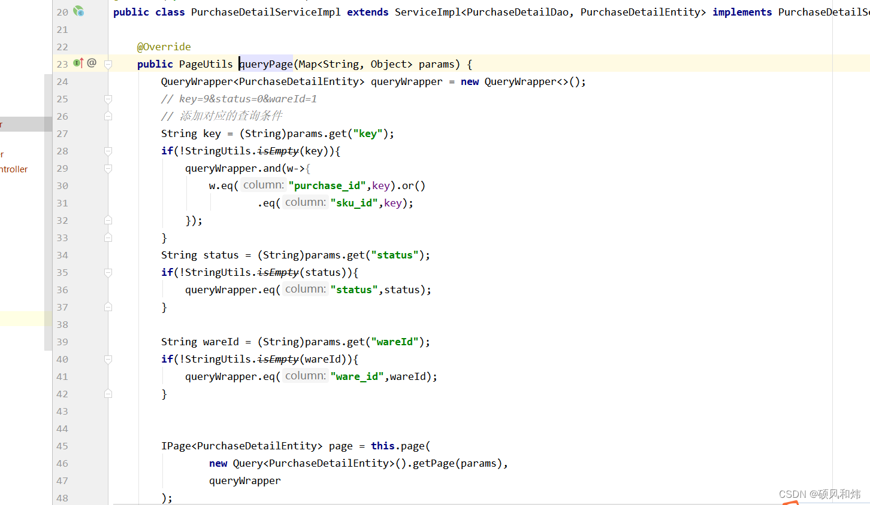Click the fold end marker on line 33

point(108,238)
